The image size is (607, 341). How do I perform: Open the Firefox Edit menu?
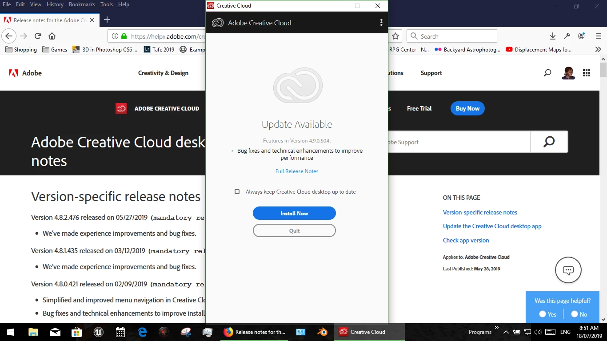point(20,4)
